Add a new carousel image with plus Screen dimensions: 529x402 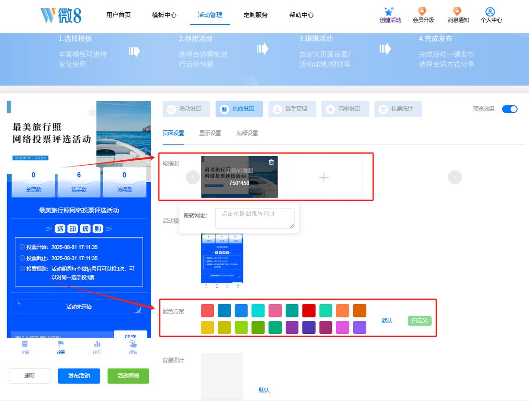point(324,177)
